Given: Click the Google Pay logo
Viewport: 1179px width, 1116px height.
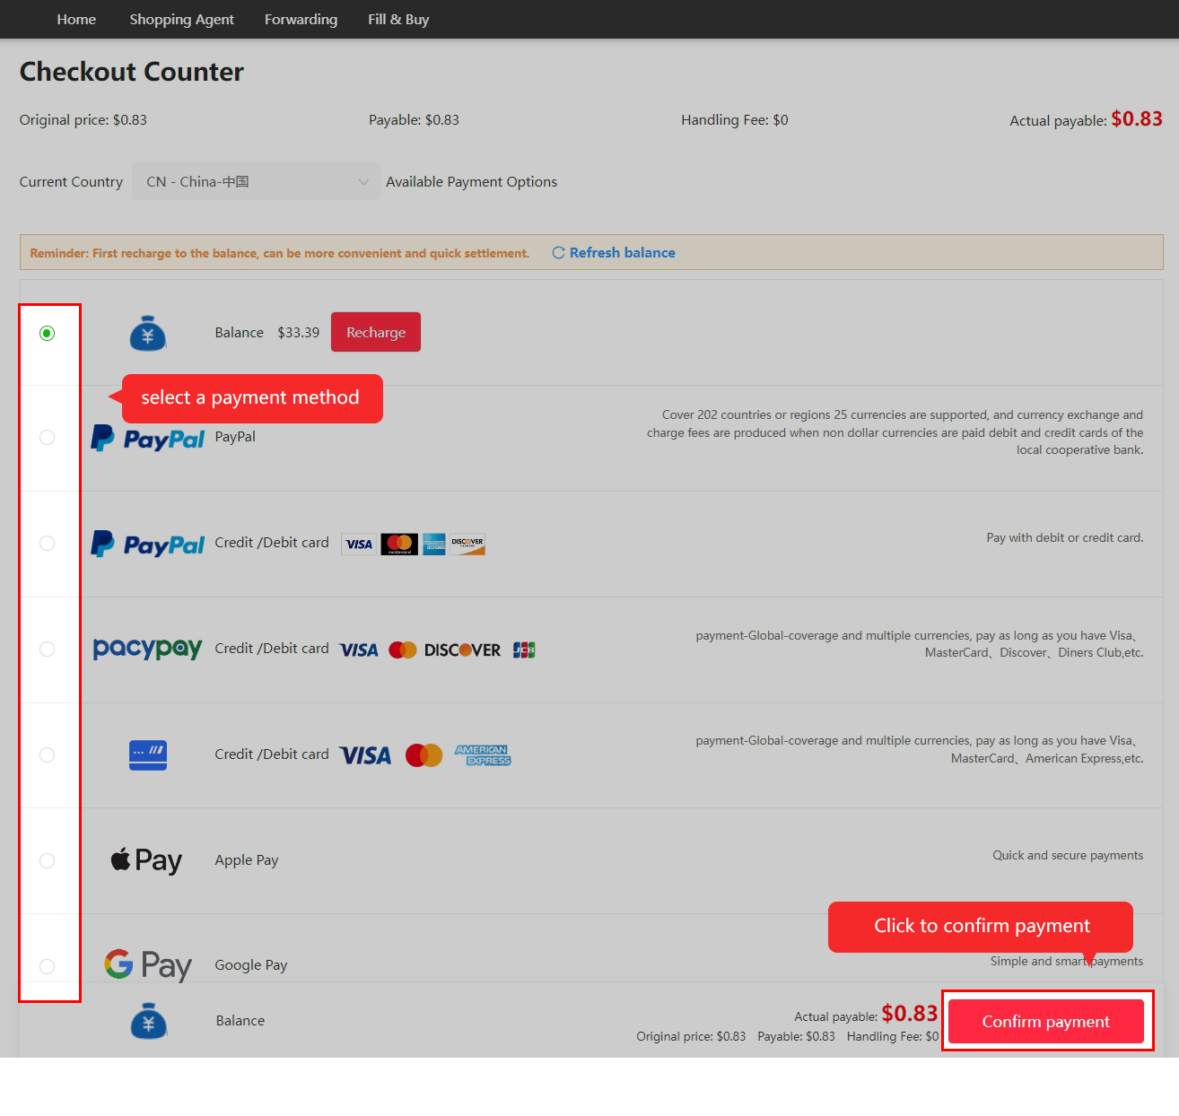Looking at the screenshot, I should [x=148, y=965].
